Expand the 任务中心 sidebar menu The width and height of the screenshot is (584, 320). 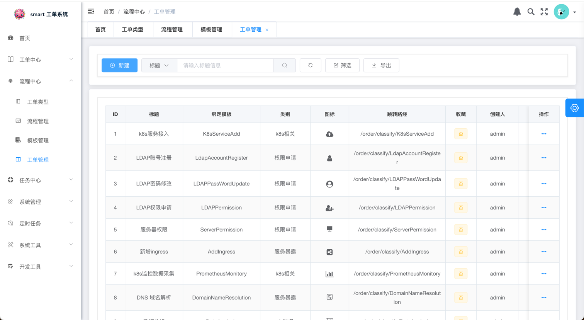point(41,180)
